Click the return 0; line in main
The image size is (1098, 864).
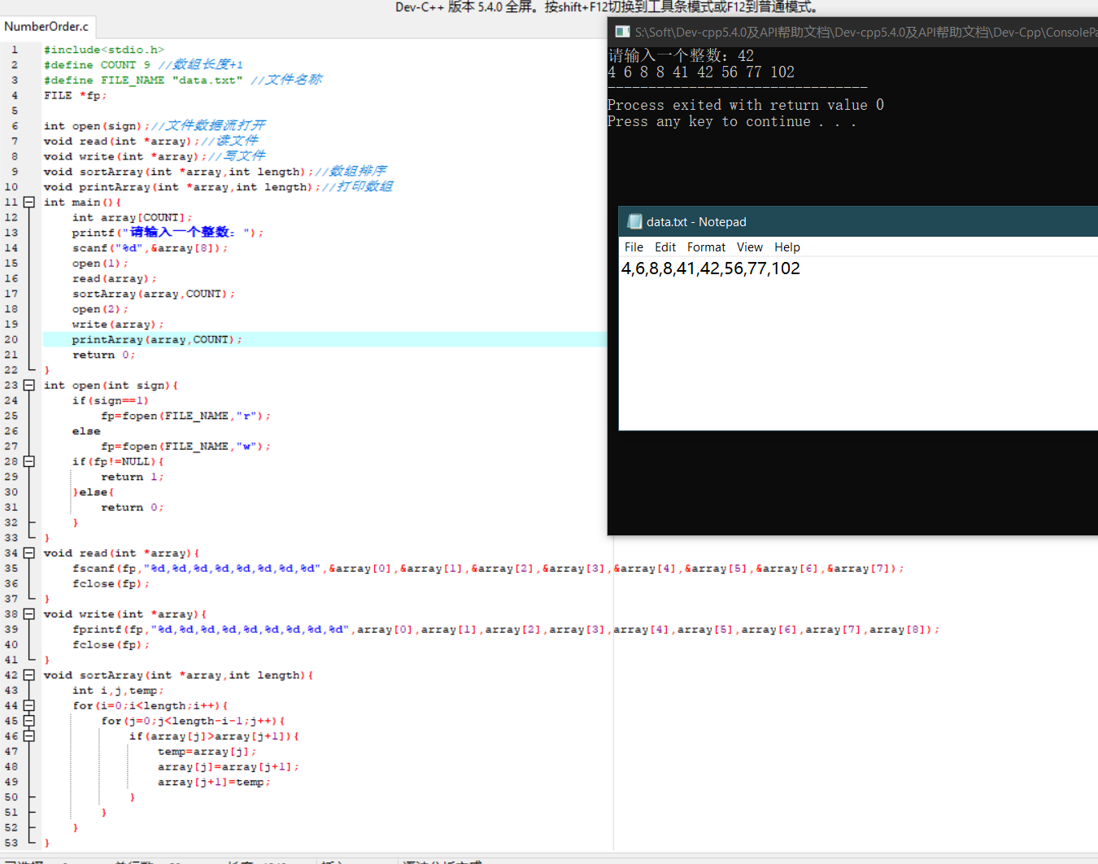pos(103,355)
